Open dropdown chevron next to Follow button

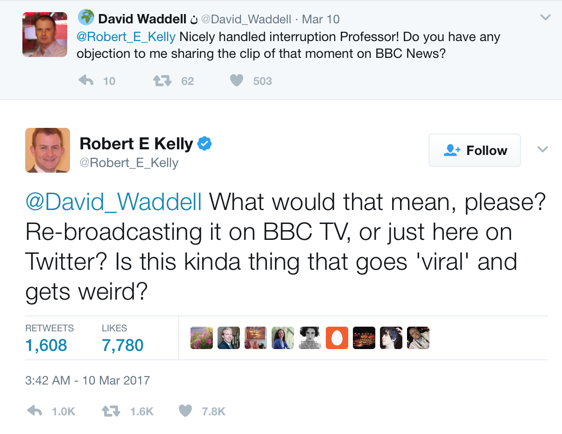click(542, 150)
